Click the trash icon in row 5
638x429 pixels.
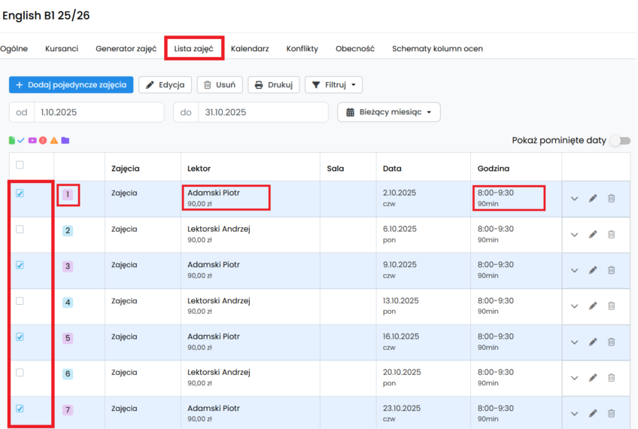[611, 342]
